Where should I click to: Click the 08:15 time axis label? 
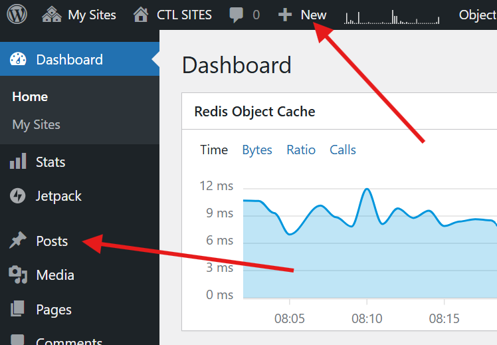click(x=444, y=318)
